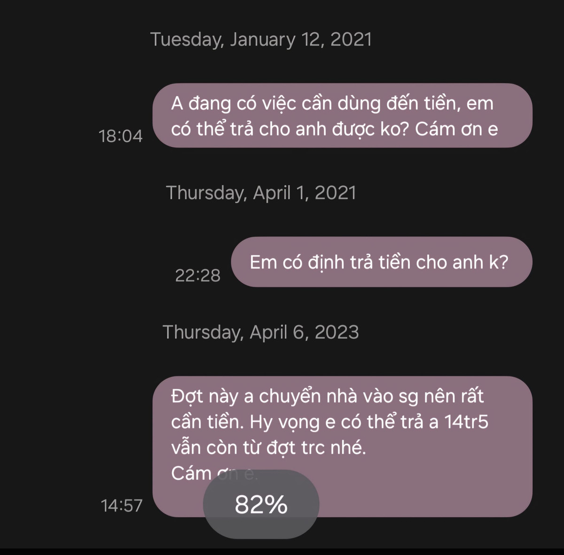This screenshot has width=564, height=555.
Task: Select the 'Thursday, April 1, 2021' date separator
Action: 262,193
